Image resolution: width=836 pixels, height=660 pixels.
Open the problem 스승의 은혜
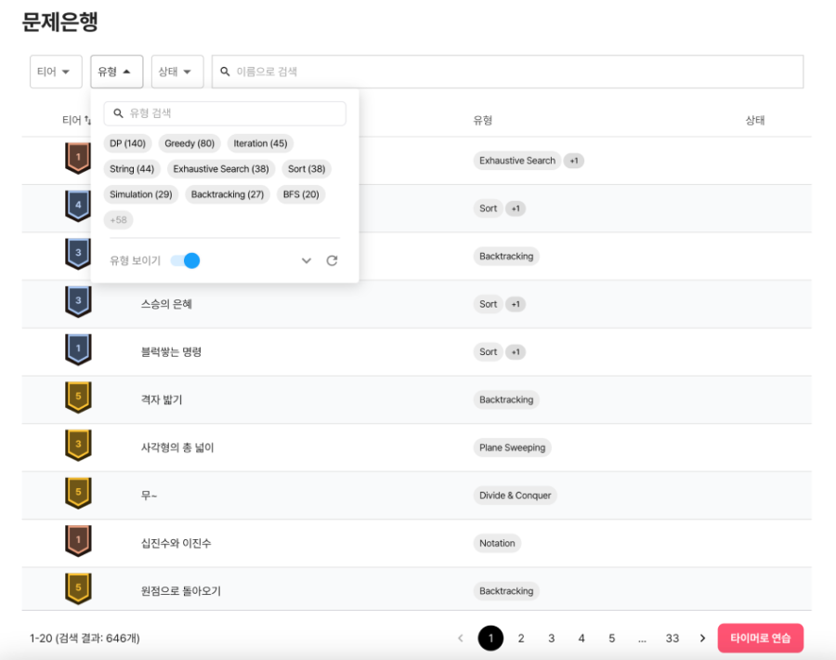coord(166,304)
